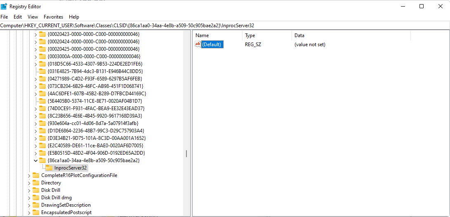450x217 pixels.
Task: Select the {86ca1aa0-34aa-4e8b-a509-50c905bae2a2} key
Action: point(93,160)
